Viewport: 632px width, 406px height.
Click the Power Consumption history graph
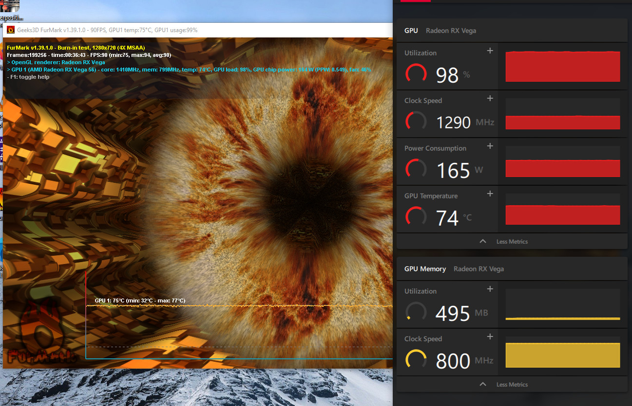coord(563,161)
